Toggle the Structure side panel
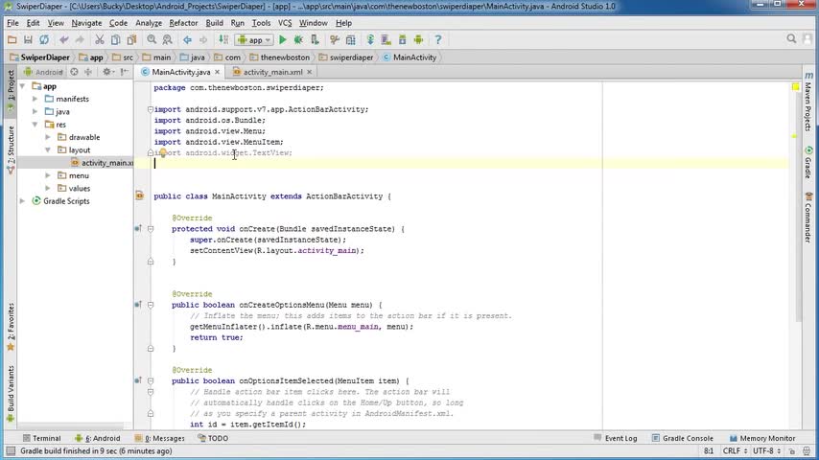Screen dimensions: 819x460 11,149
